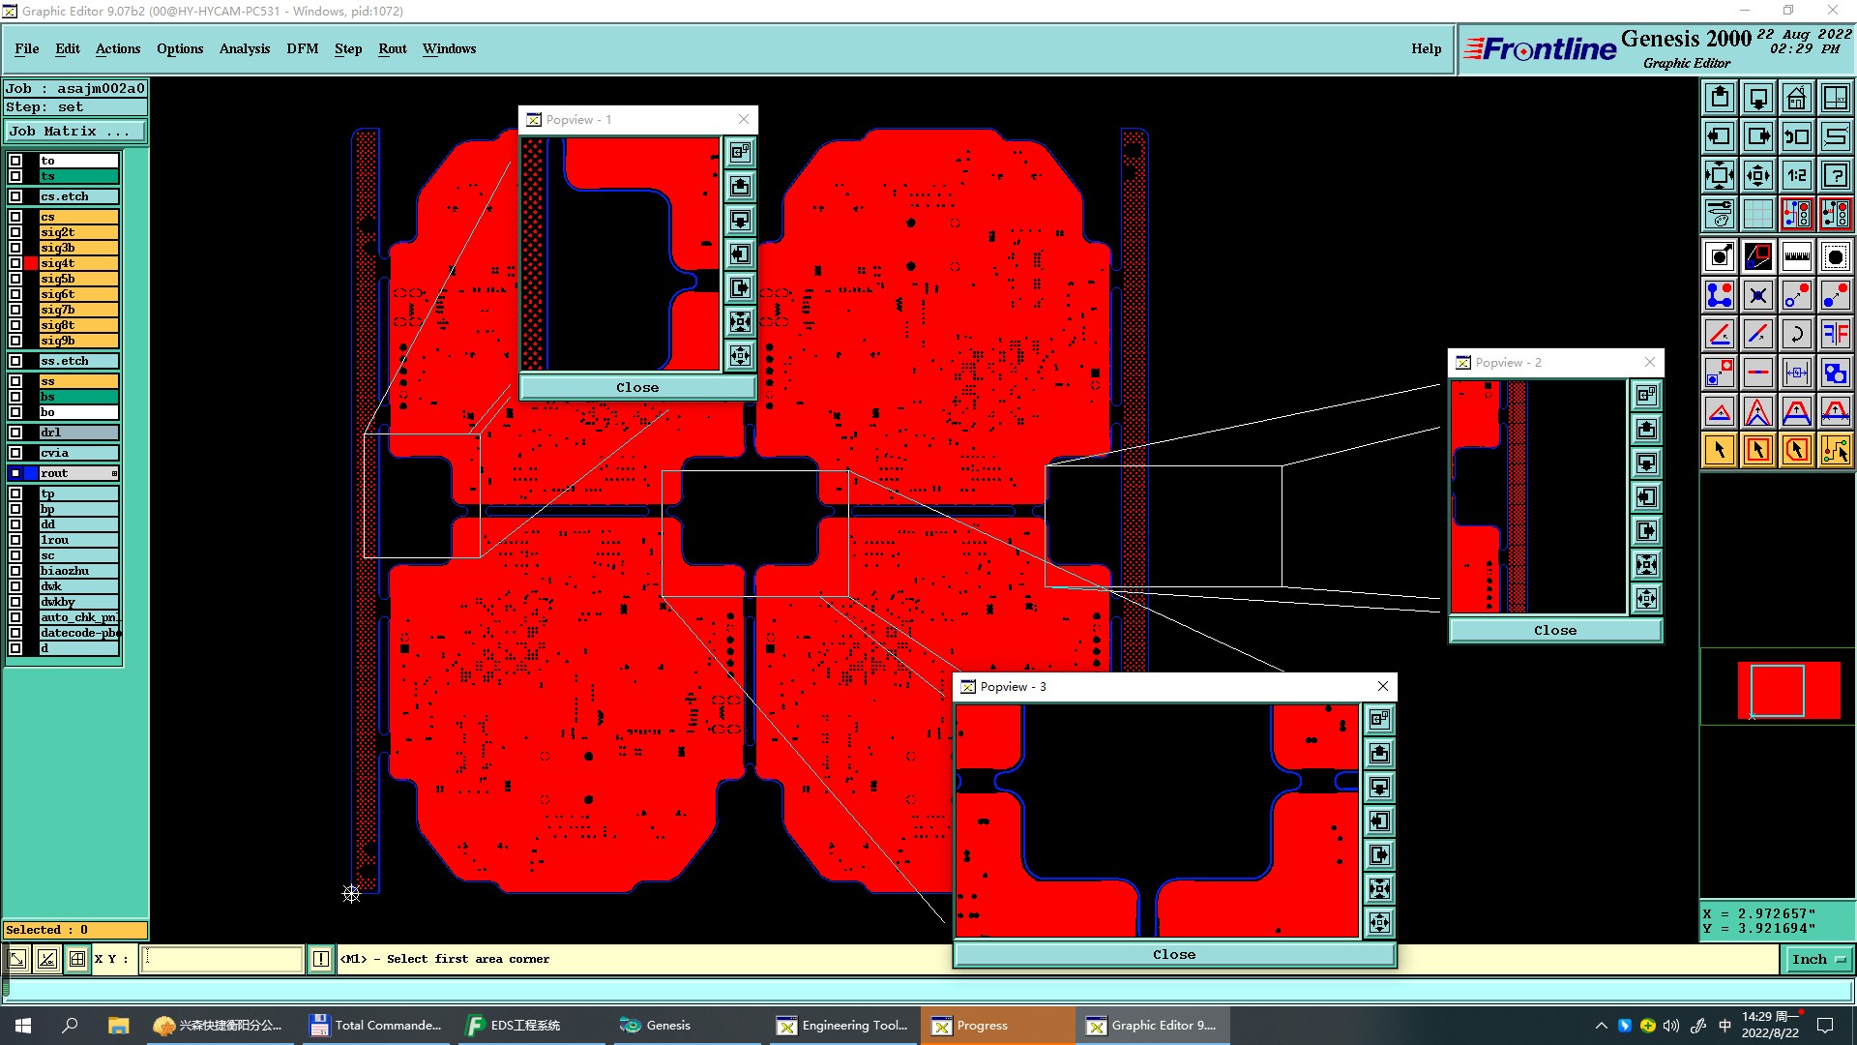The image size is (1857, 1045).
Task: Click top pan icon in Popview - 3
Action: pyautogui.click(x=1379, y=753)
